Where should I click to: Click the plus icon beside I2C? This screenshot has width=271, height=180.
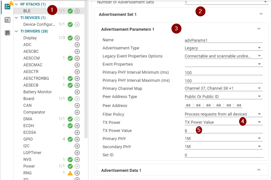[x=77, y=146]
